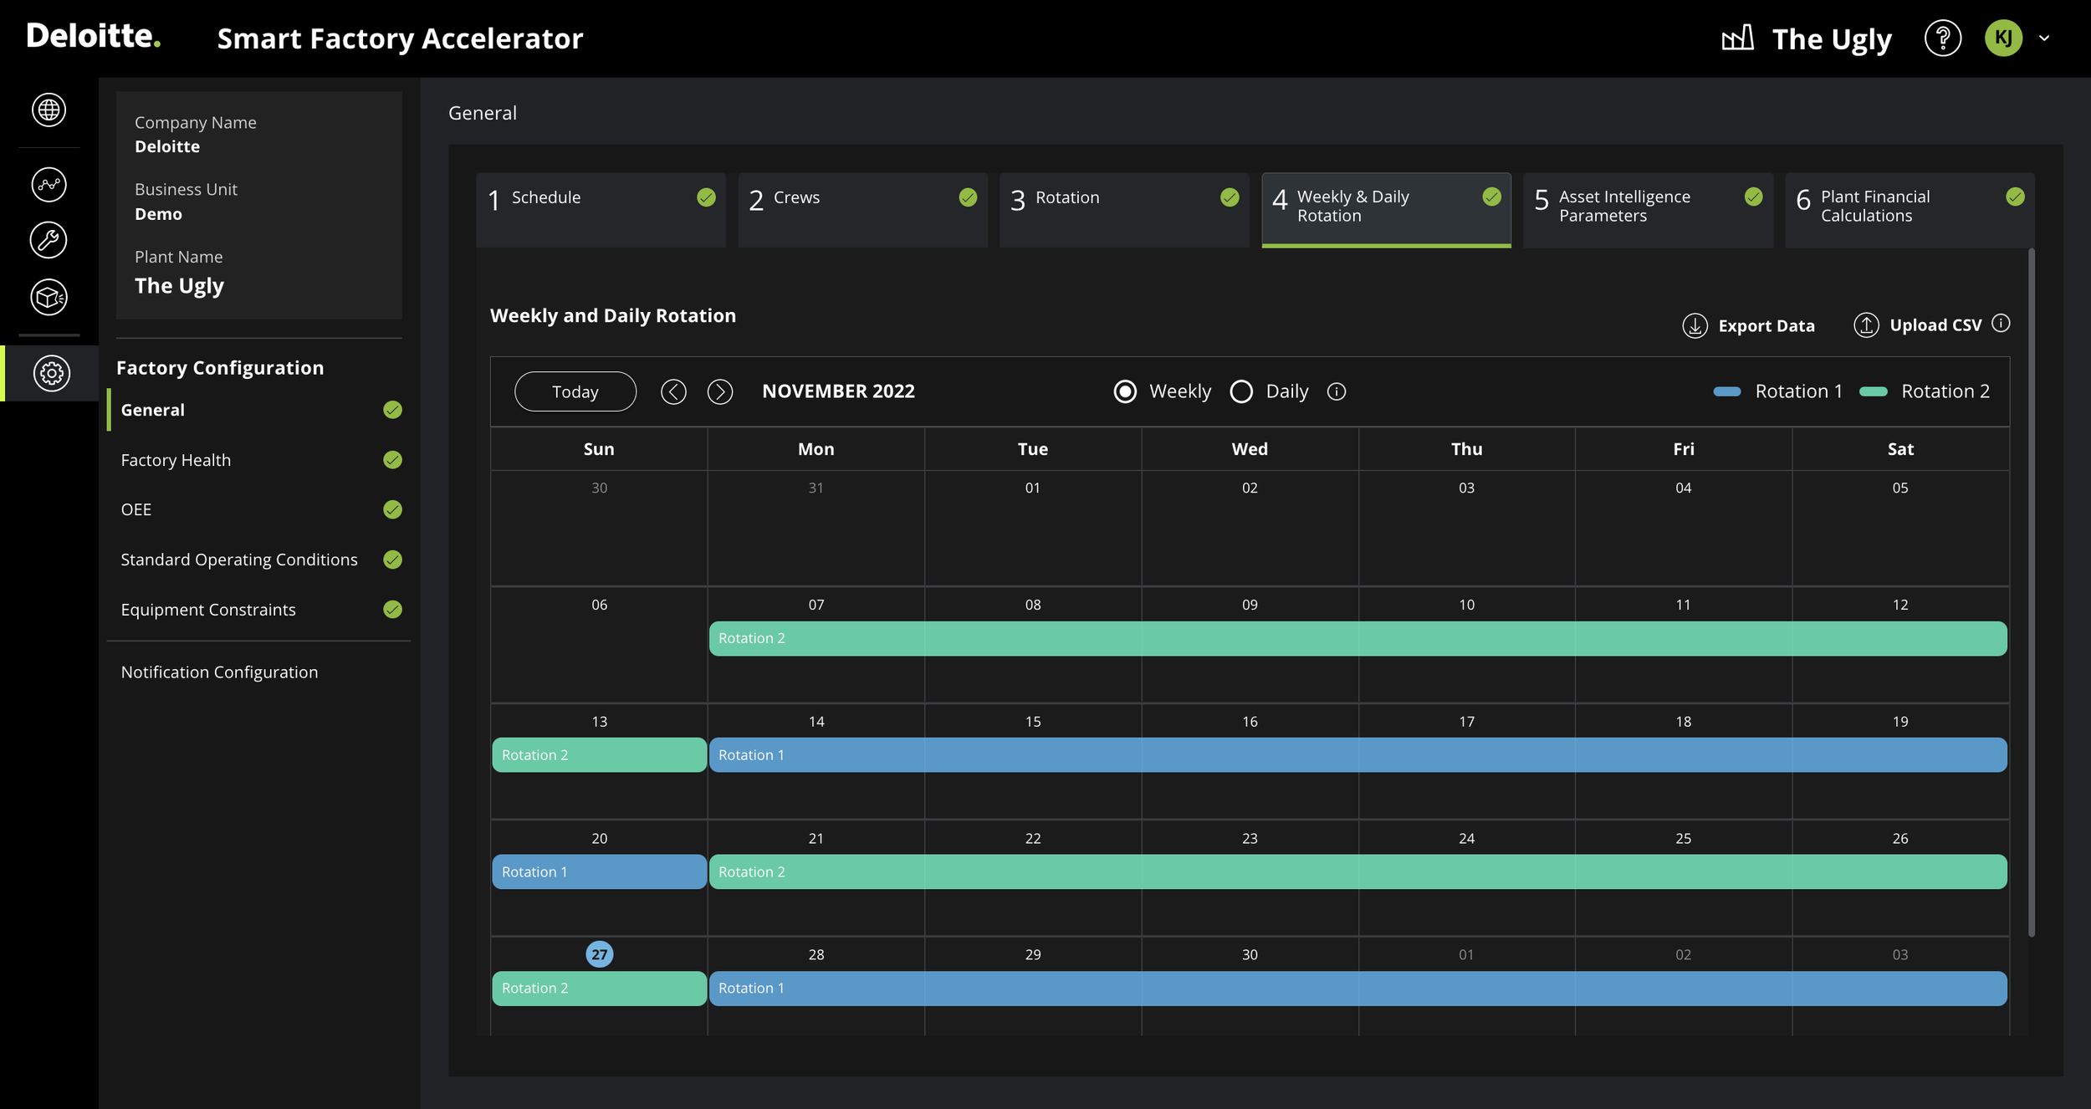Open the analytics trend chart sidebar icon
This screenshot has width=2091, height=1109.
click(49, 184)
